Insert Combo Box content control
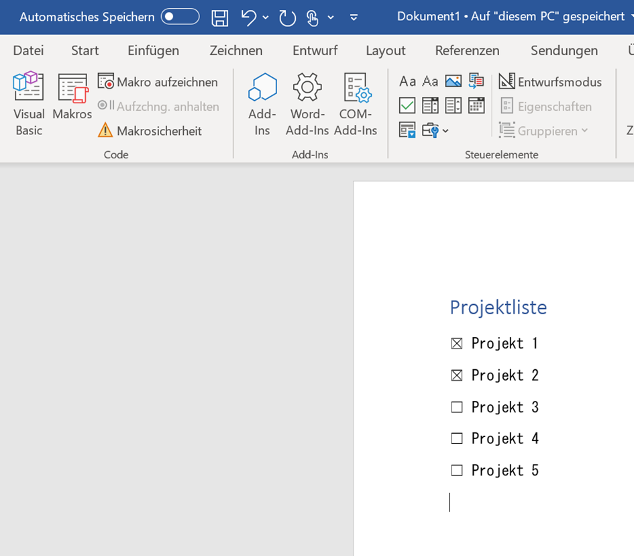The image size is (634, 556). (x=430, y=105)
